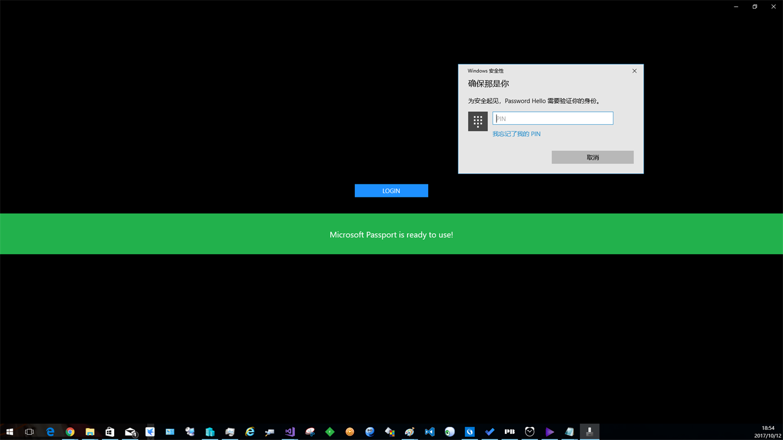Screen dimensions: 783x440
Task: Click the 确保那是你 heading
Action: [488, 83]
